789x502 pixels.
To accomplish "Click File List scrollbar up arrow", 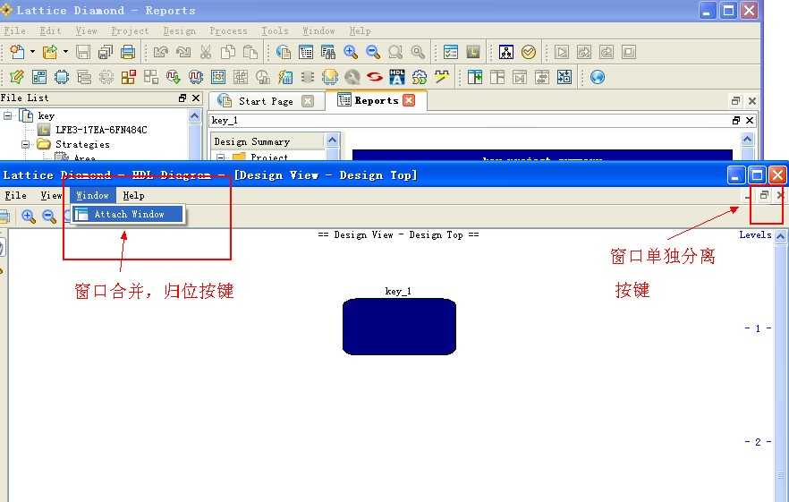I will 195,116.
